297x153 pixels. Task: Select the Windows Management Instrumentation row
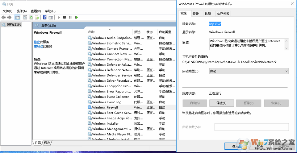point(132,129)
